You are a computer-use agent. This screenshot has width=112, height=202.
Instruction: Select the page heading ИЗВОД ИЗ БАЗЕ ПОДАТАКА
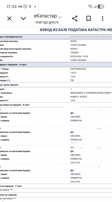coord(76,30)
